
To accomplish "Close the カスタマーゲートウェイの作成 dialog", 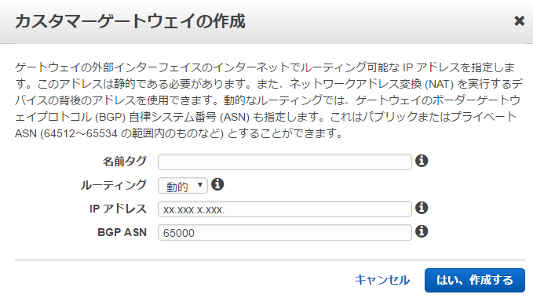I will click(x=519, y=21).
